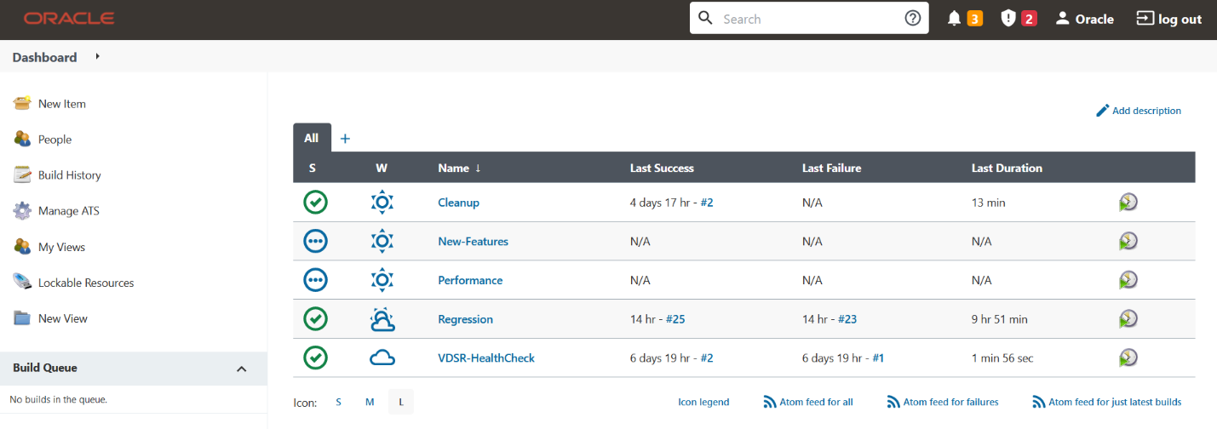
Task: Click the Manage ATS gear icon
Action: pos(22,210)
